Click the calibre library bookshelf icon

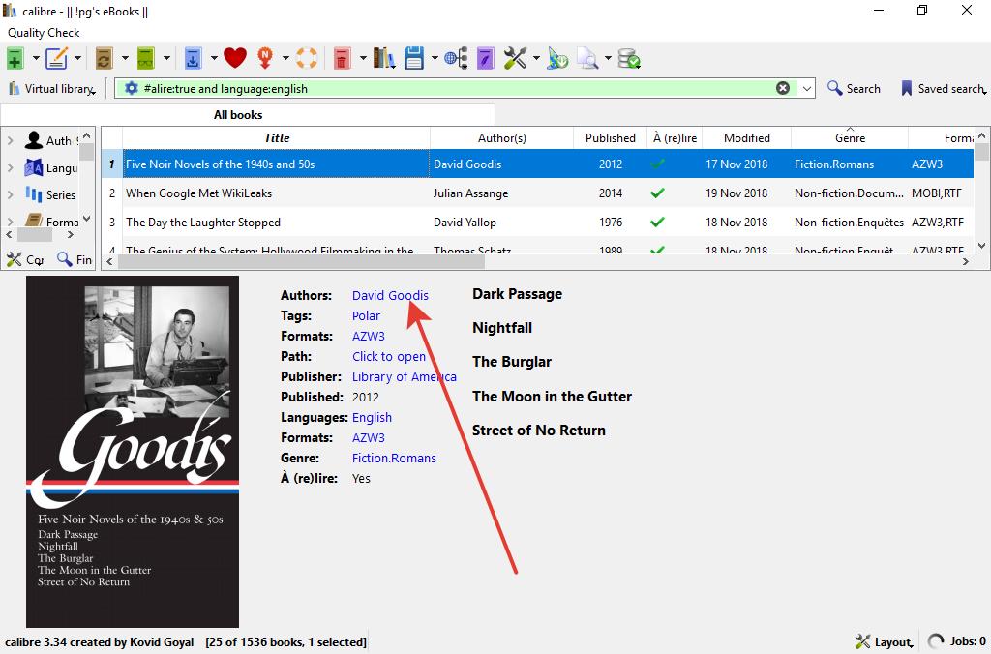383,58
